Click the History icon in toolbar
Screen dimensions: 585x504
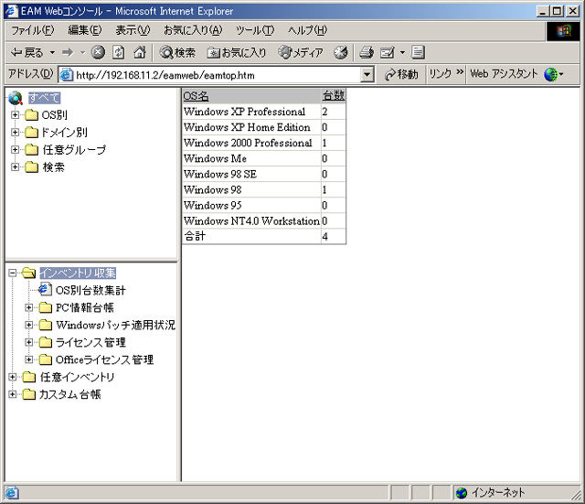tap(341, 53)
